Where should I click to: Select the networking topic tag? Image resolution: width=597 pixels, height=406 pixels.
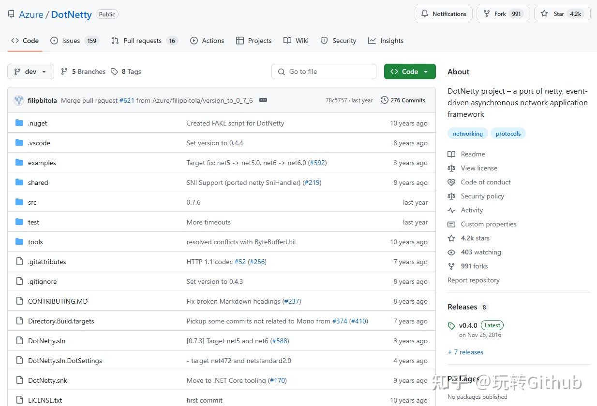(x=467, y=134)
